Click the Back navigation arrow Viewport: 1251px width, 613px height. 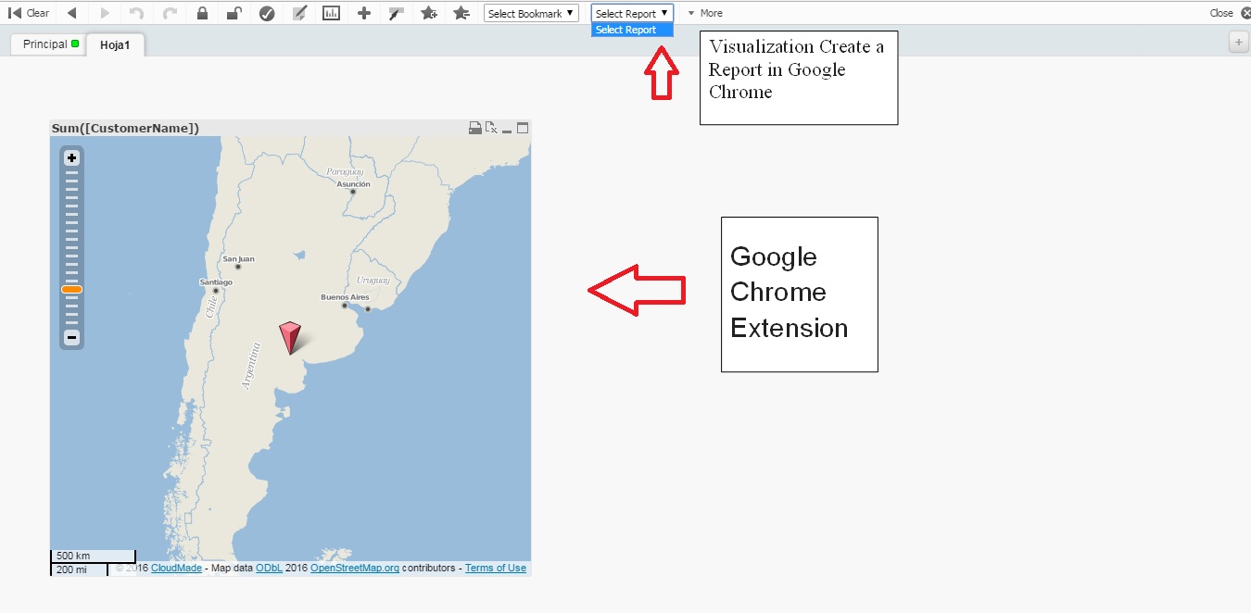pyautogui.click(x=73, y=13)
